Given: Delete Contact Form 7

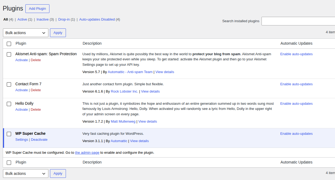Looking at the screenshot, I should coord(36,90).
